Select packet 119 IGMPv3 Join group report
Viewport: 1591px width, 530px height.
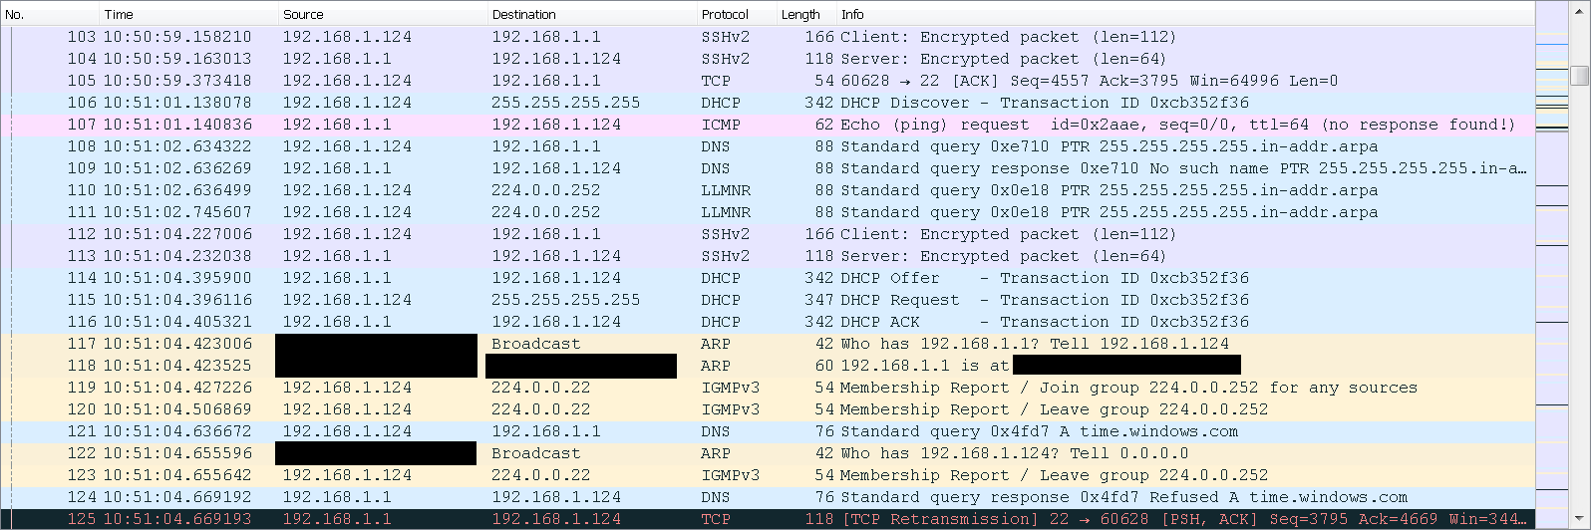click(x=768, y=388)
